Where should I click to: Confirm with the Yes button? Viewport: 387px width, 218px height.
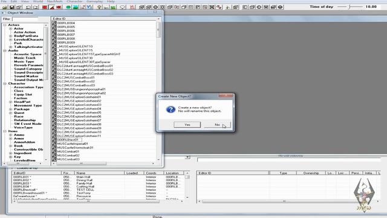187,125
